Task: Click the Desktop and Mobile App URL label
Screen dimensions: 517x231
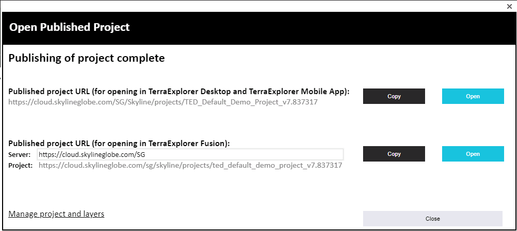Action: click(x=179, y=91)
